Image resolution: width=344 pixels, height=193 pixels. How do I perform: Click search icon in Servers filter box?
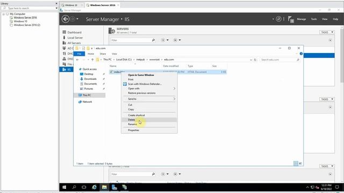(153, 40)
